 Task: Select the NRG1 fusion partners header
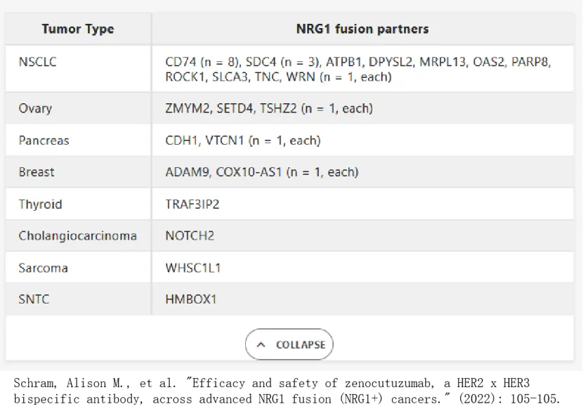(x=362, y=29)
